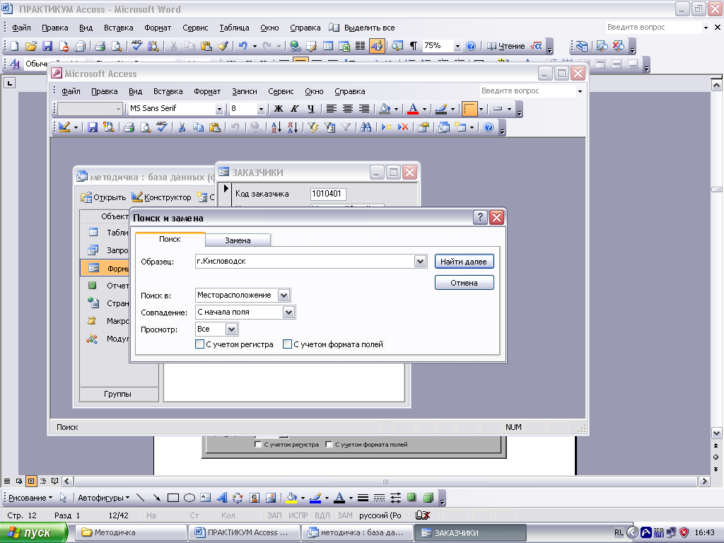Center text in Access formatting toolbar
The image size is (724, 543).
pos(348,109)
